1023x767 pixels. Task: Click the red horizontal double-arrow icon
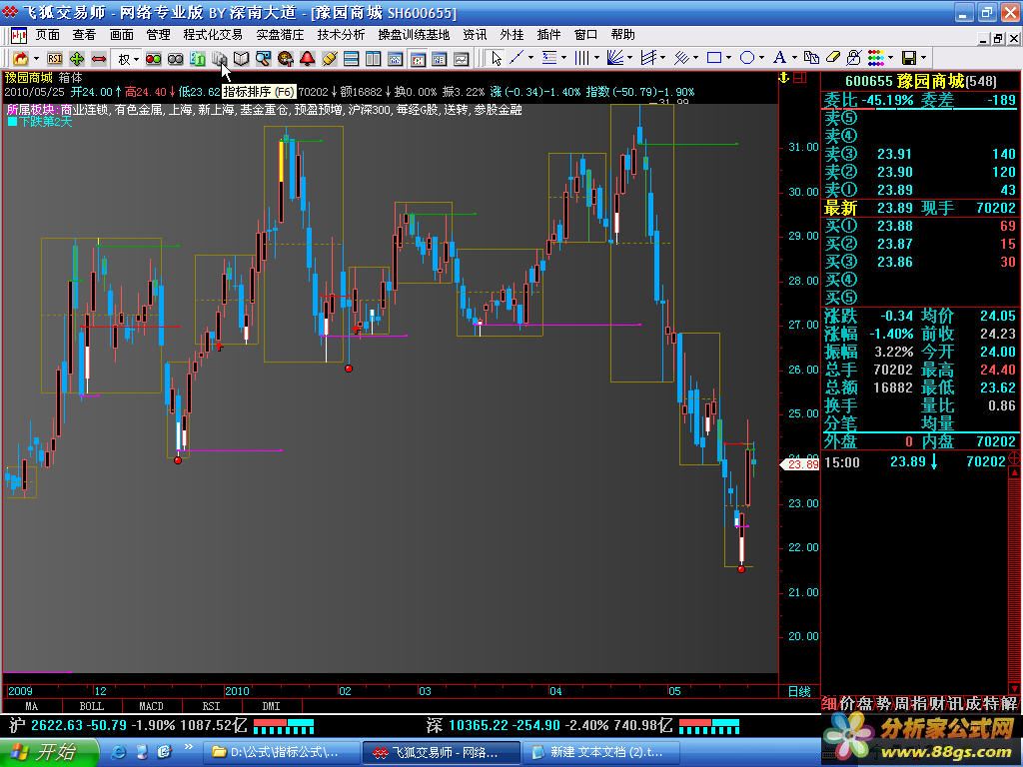click(x=99, y=59)
